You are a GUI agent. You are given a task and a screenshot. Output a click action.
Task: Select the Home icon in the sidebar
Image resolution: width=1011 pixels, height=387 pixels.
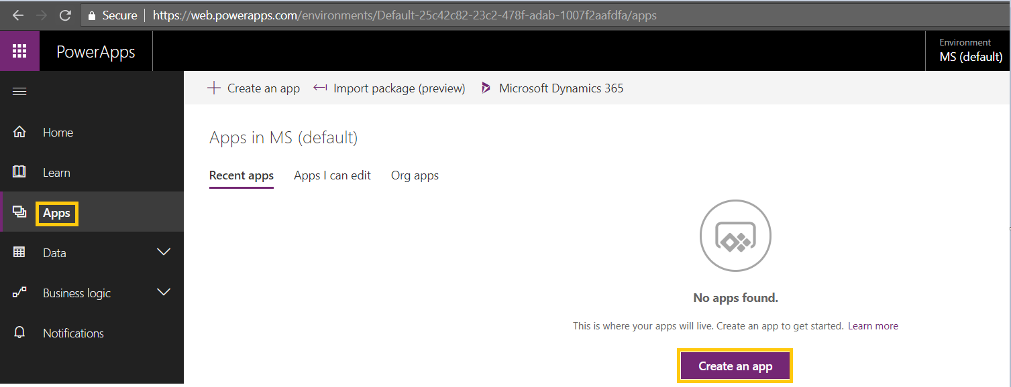(19, 131)
